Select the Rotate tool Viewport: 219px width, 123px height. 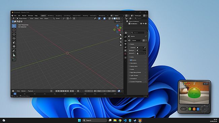click(x=14, y=38)
